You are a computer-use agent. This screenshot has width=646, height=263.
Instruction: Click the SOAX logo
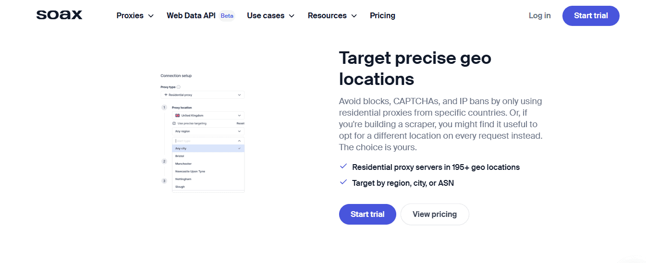(x=59, y=15)
